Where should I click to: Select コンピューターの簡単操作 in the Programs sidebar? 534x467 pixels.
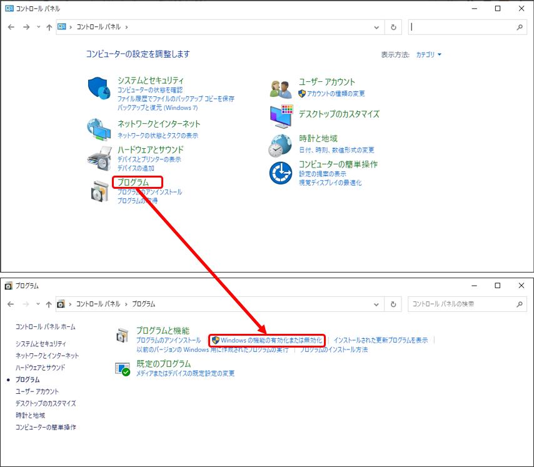pos(46,427)
